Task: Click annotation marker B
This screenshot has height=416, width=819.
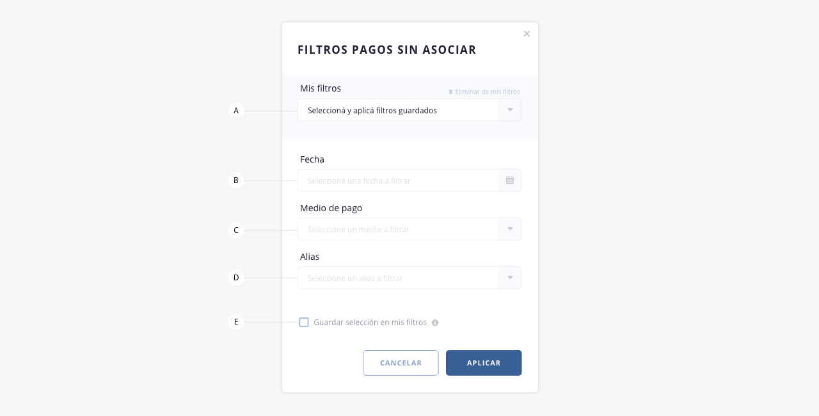Action: [x=236, y=180]
